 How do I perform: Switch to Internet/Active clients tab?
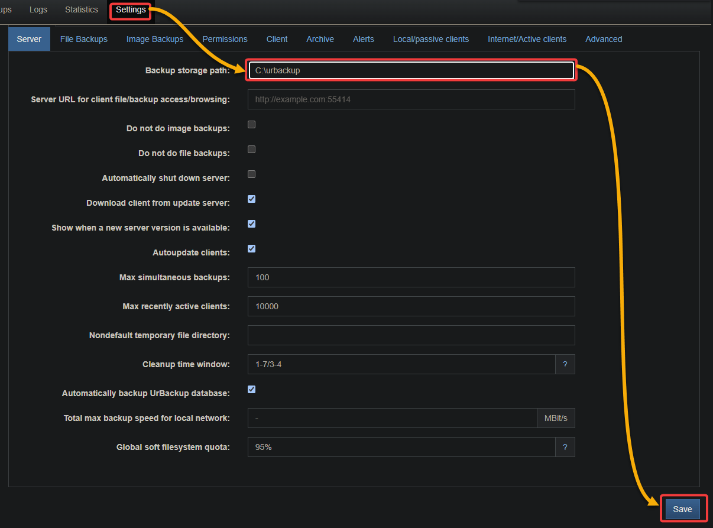527,39
